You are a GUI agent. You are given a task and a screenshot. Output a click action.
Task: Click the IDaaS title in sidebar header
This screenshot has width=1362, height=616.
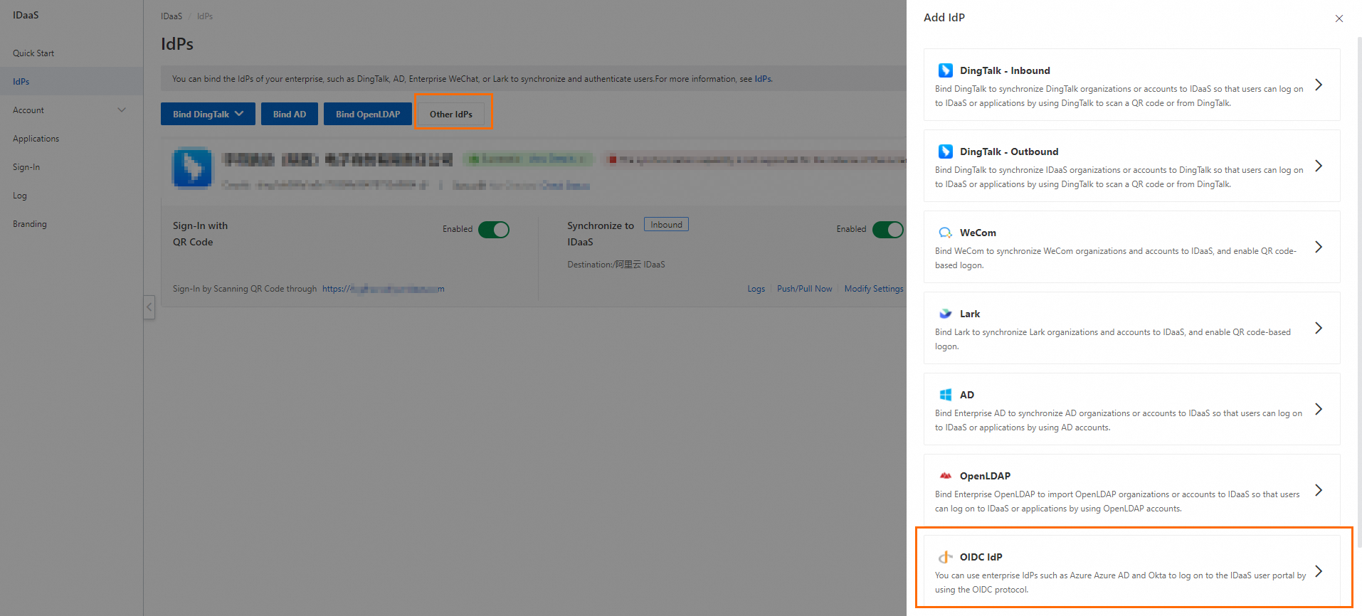26,15
